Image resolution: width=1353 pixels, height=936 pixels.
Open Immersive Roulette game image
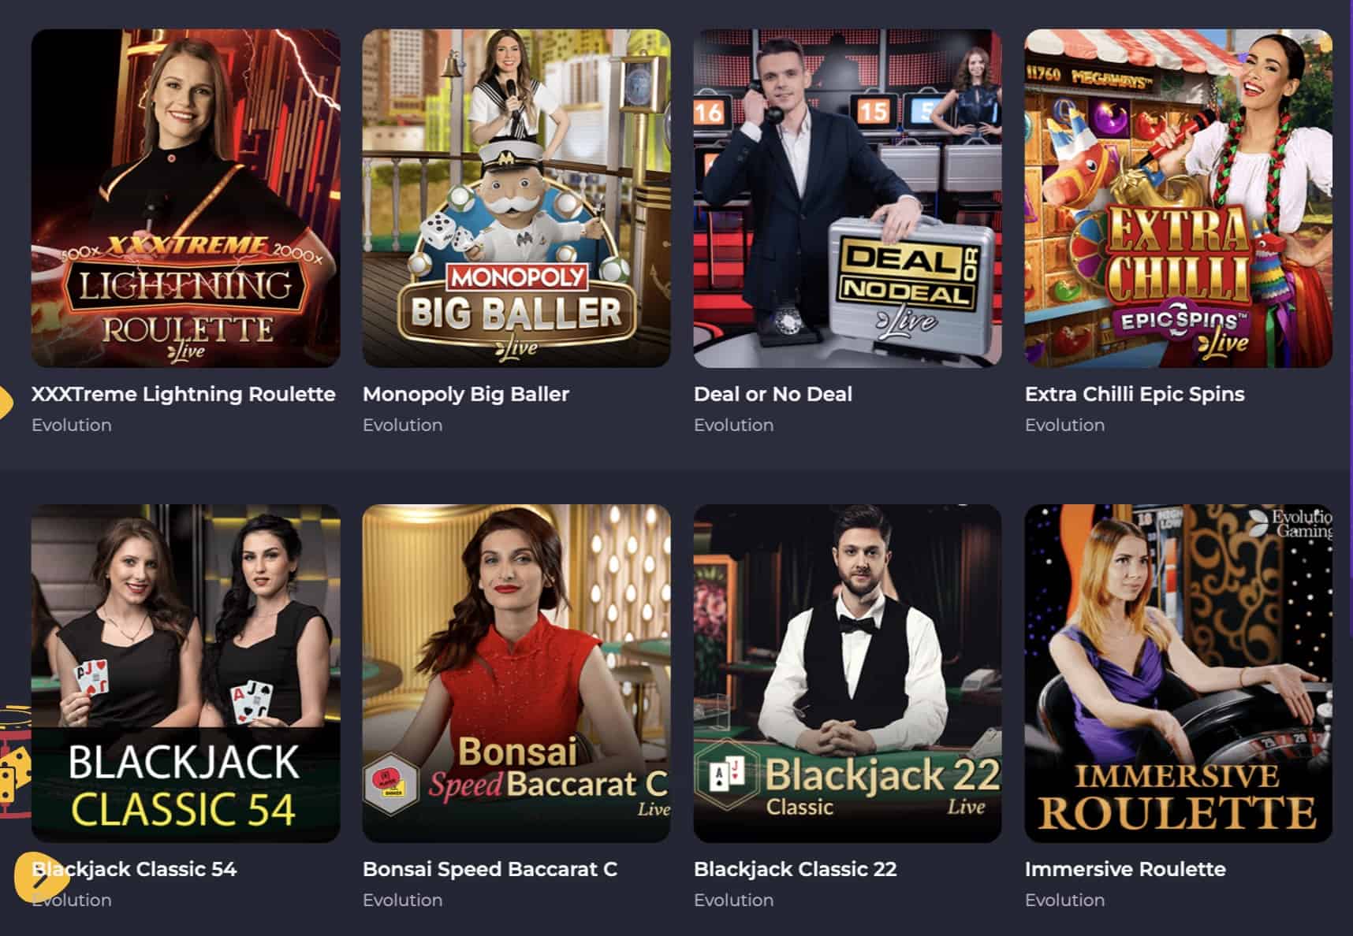pos(1179,674)
